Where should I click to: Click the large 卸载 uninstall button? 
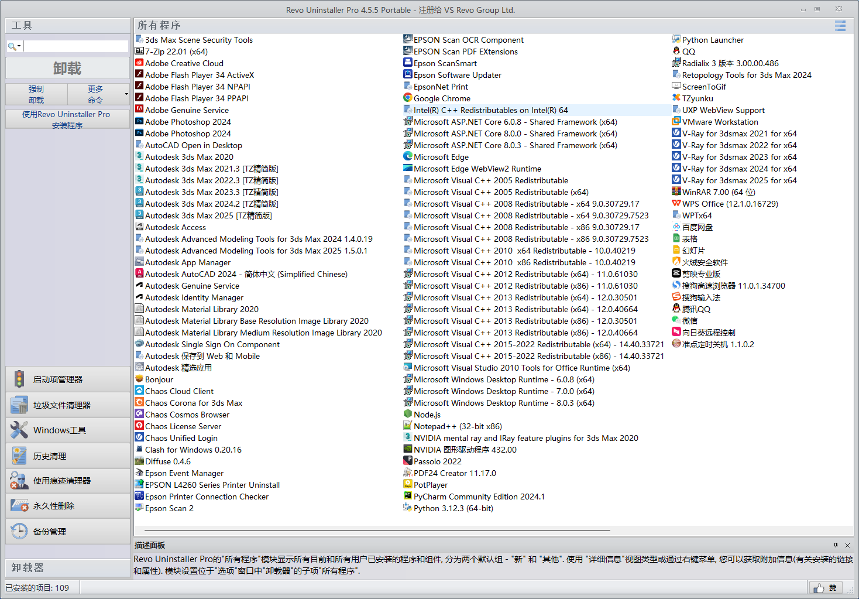[x=67, y=68]
